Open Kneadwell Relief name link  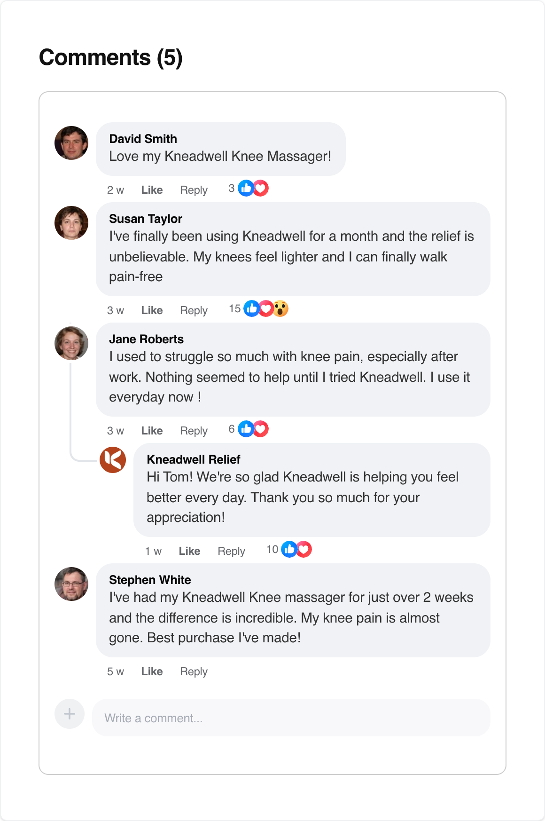pyautogui.click(x=193, y=459)
